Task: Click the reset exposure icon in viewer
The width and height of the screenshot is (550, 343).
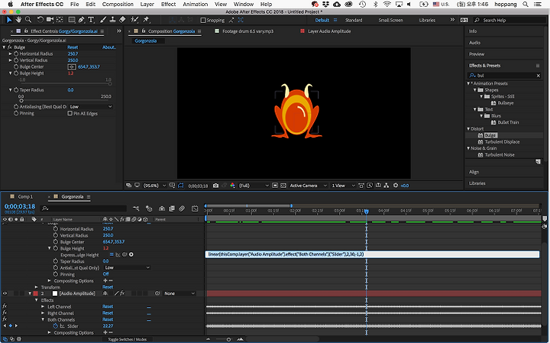Action: (x=396, y=186)
